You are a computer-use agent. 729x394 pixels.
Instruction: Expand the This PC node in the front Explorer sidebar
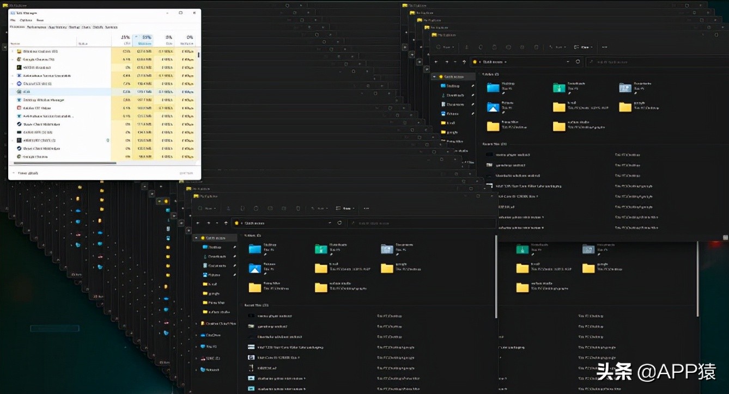[x=197, y=346]
